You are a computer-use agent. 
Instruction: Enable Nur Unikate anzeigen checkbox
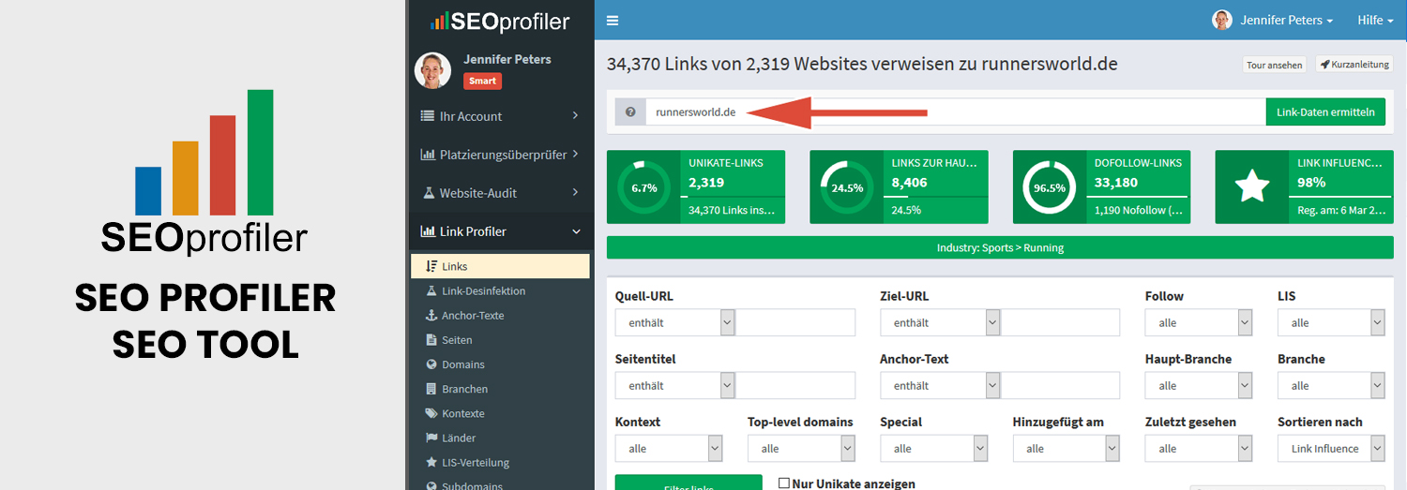784,483
